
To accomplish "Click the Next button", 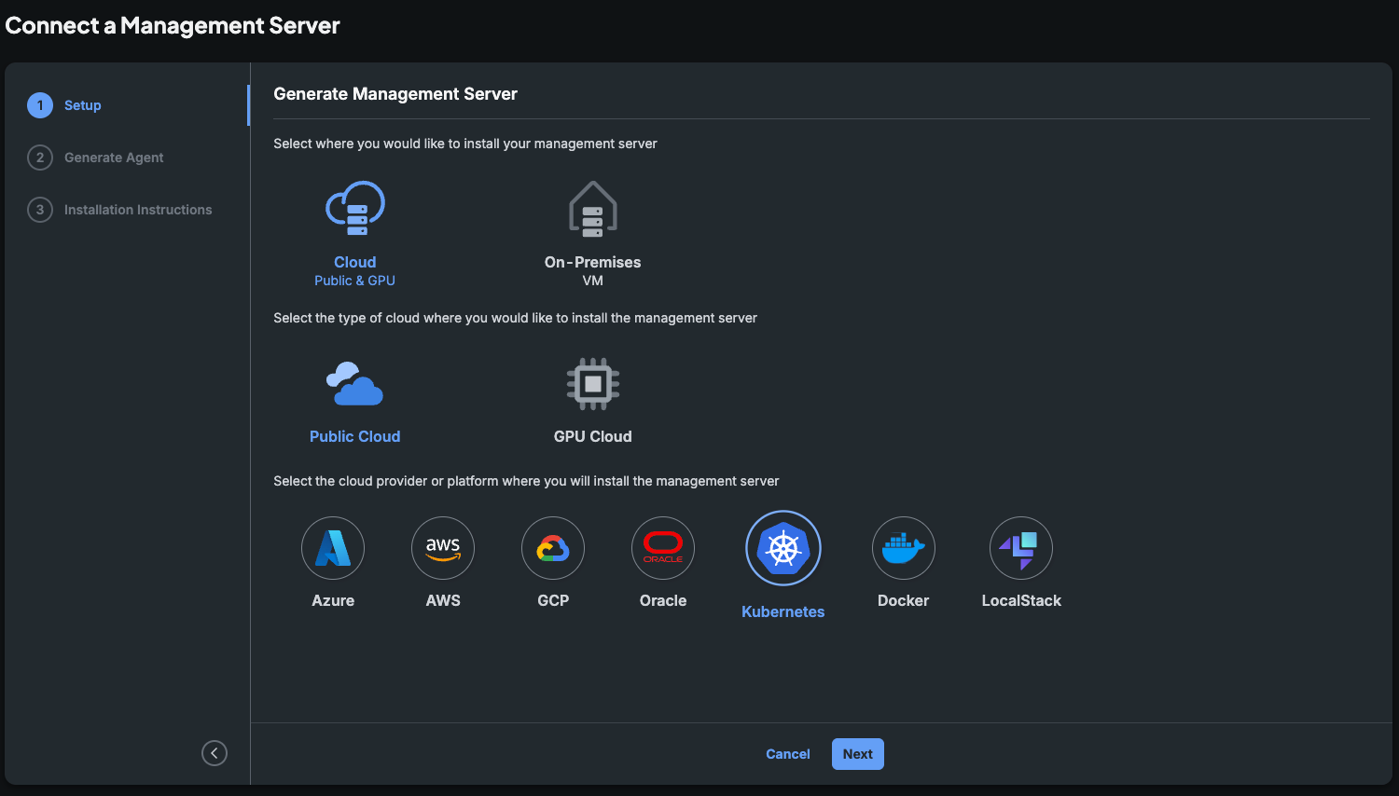I will [858, 754].
